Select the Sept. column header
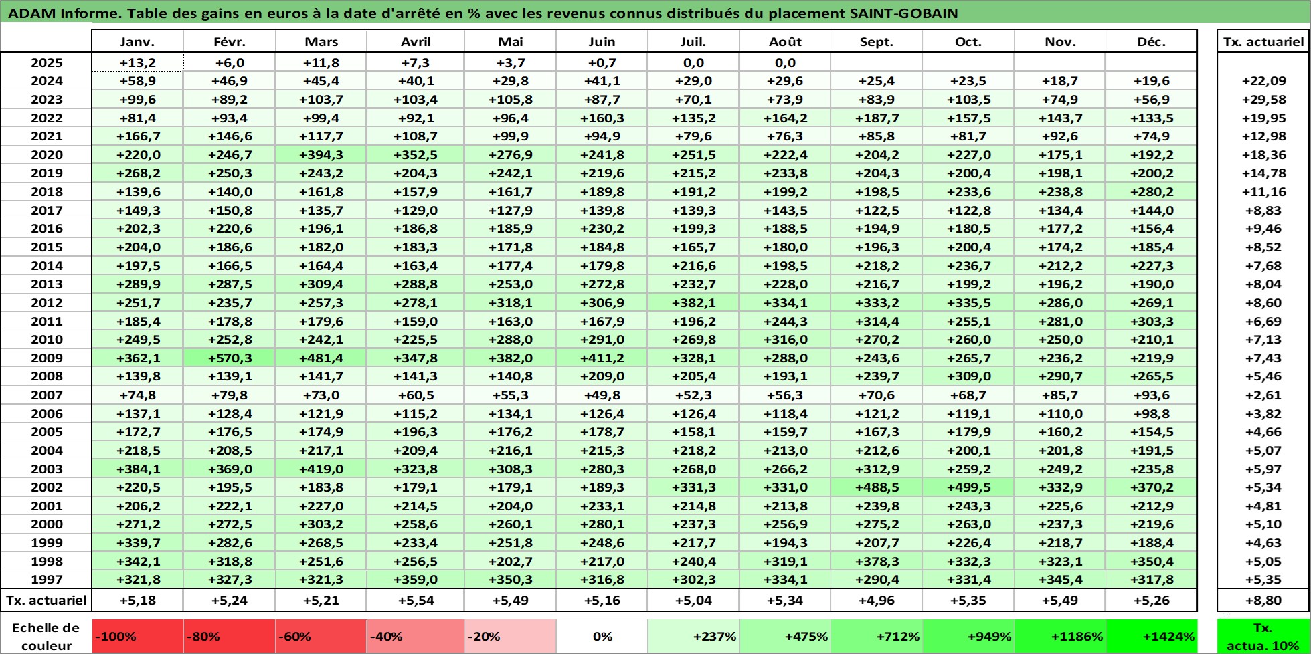The width and height of the screenshot is (1311, 654). click(x=877, y=41)
